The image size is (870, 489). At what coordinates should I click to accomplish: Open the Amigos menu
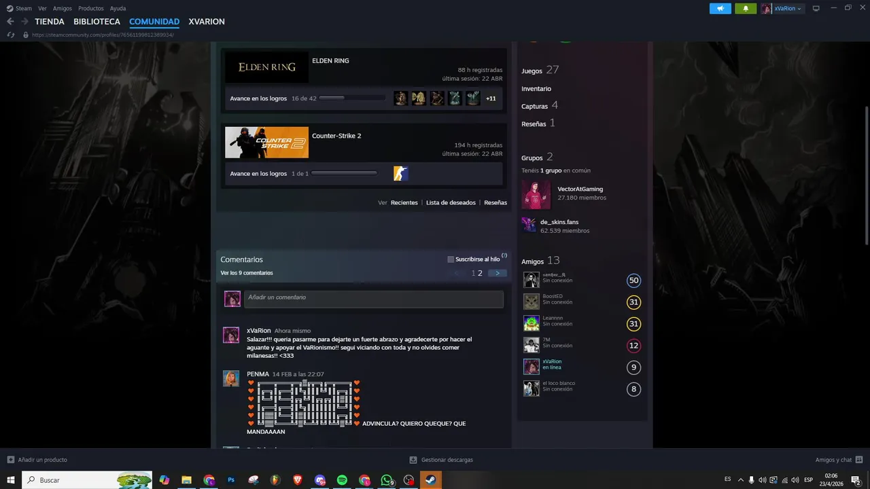coord(63,8)
